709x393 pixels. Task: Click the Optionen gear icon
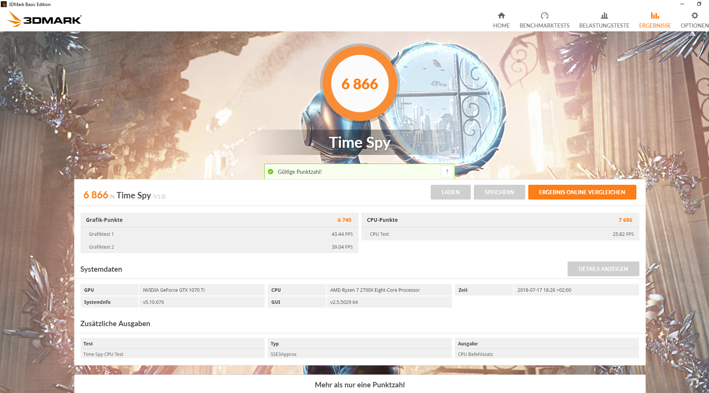pyautogui.click(x=695, y=15)
